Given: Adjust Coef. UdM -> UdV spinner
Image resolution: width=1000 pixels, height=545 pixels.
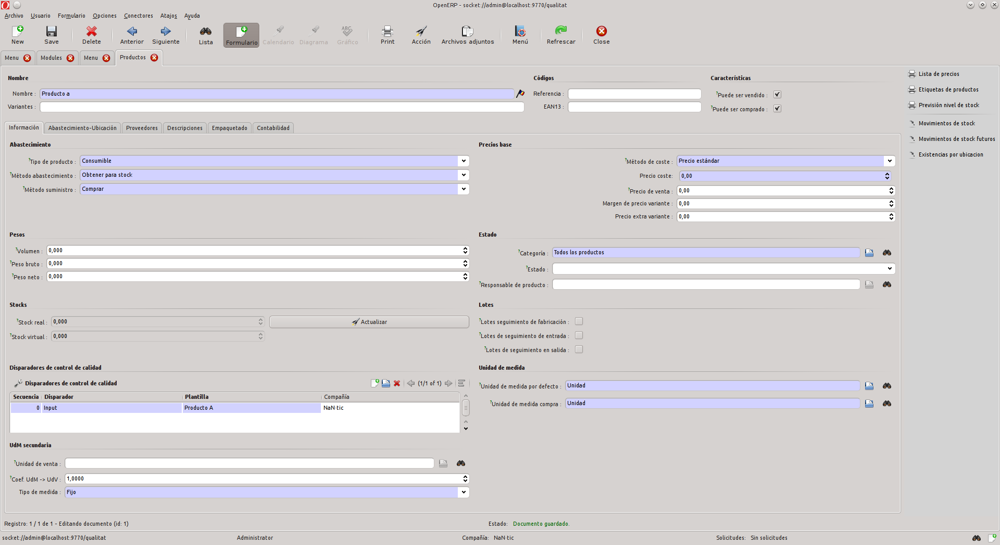Looking at the screenshot, I should 465,479.
